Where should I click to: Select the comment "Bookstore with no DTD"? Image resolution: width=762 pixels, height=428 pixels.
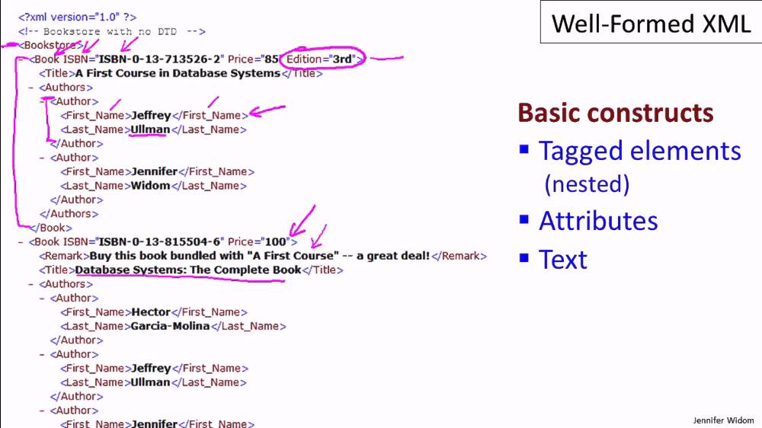[110, 31]
